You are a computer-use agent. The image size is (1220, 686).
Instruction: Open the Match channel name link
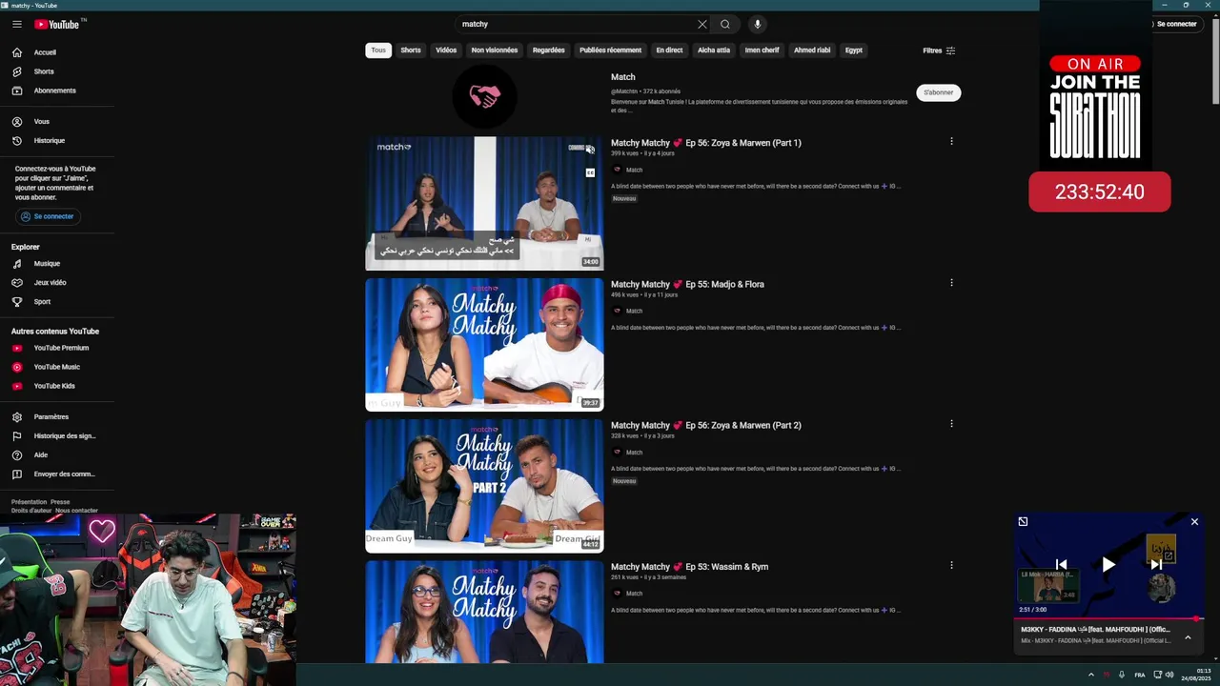click(x=623, y=77)
